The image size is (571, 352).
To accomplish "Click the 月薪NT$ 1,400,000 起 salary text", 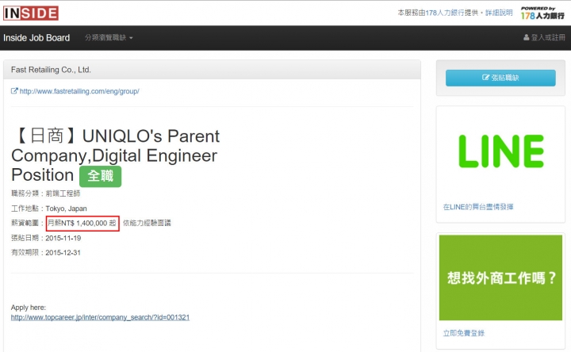I will pos(82,223).
